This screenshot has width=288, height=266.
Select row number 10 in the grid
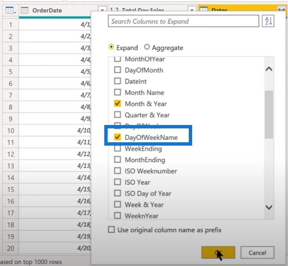tap(11, 130)
